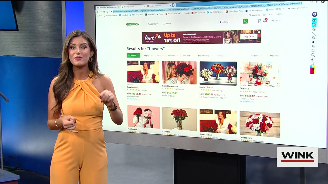
Task: Click the image insert icon in annotation toolbar
Action: [x=313, y=59]
